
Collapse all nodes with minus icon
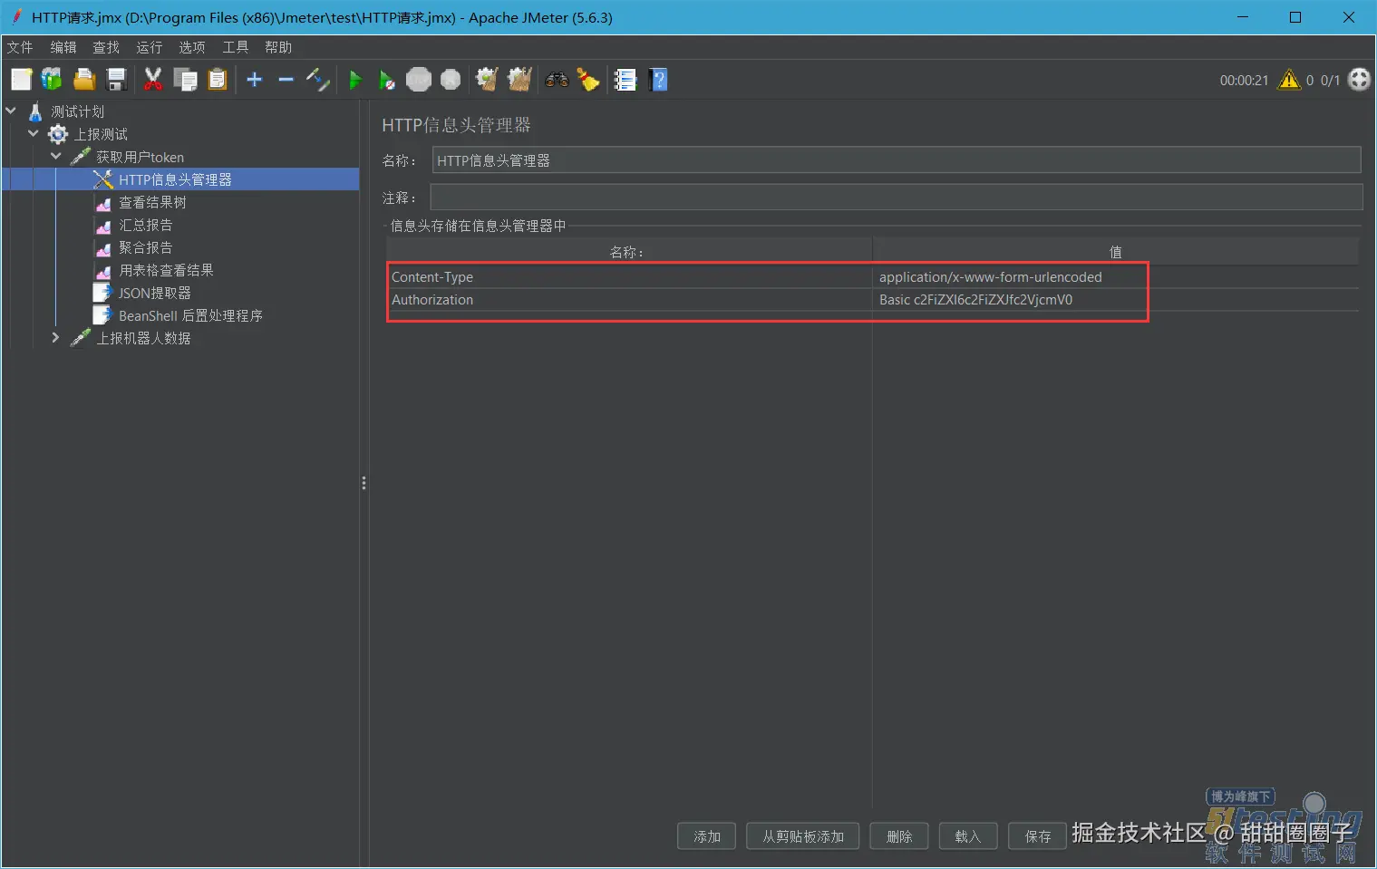(x=286, y=80)
